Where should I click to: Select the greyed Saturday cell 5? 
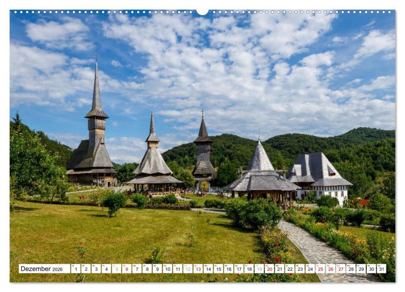coord(117,269)
